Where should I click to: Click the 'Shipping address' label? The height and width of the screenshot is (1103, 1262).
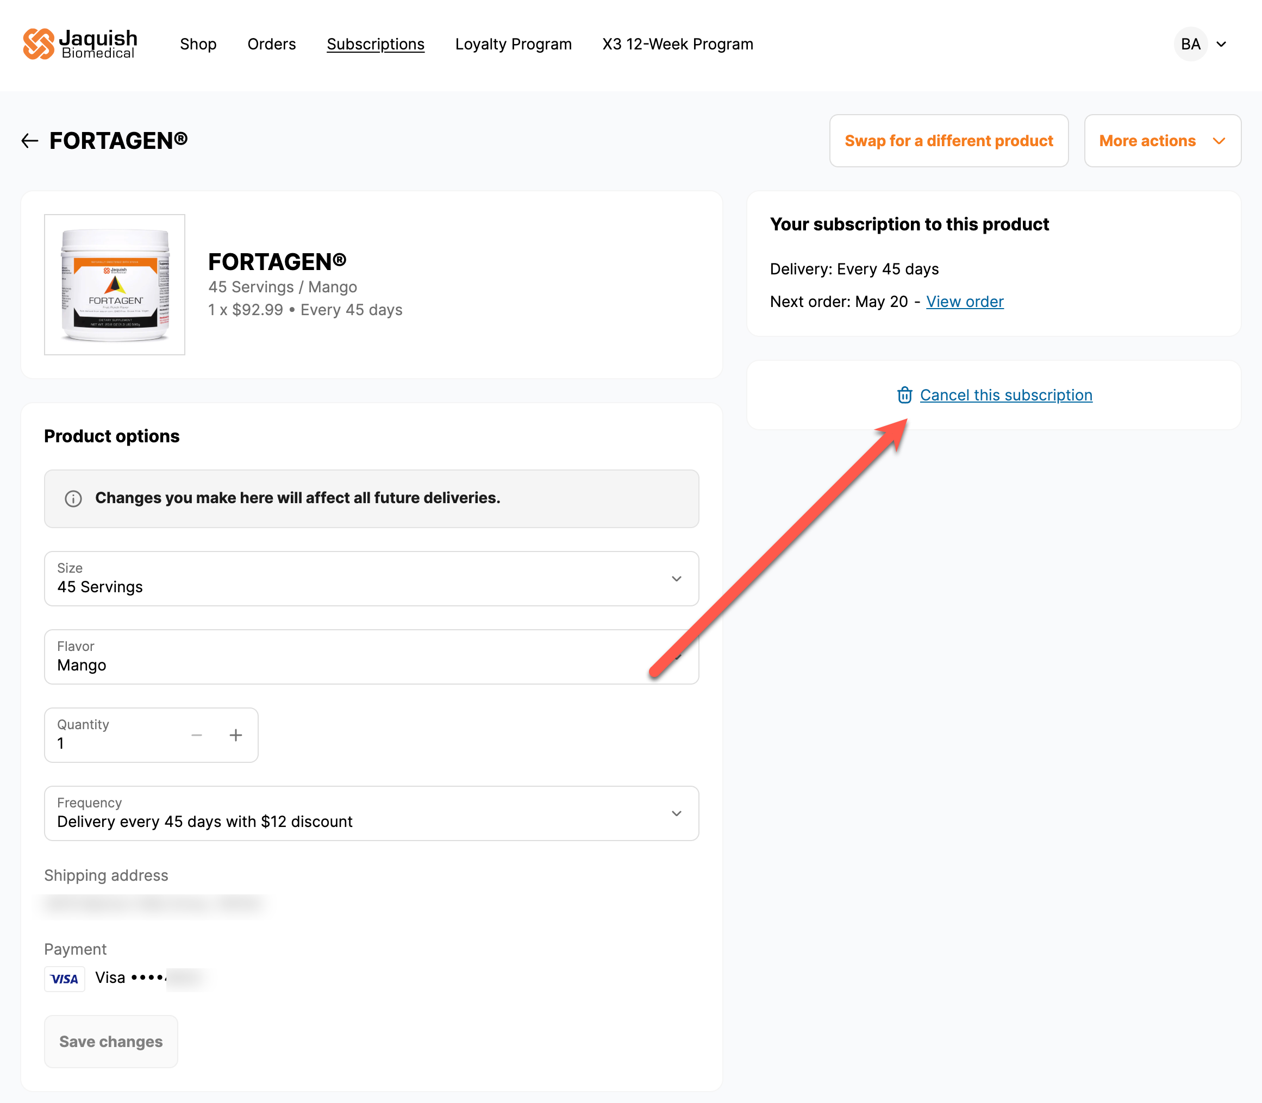(x=106, y=875)
